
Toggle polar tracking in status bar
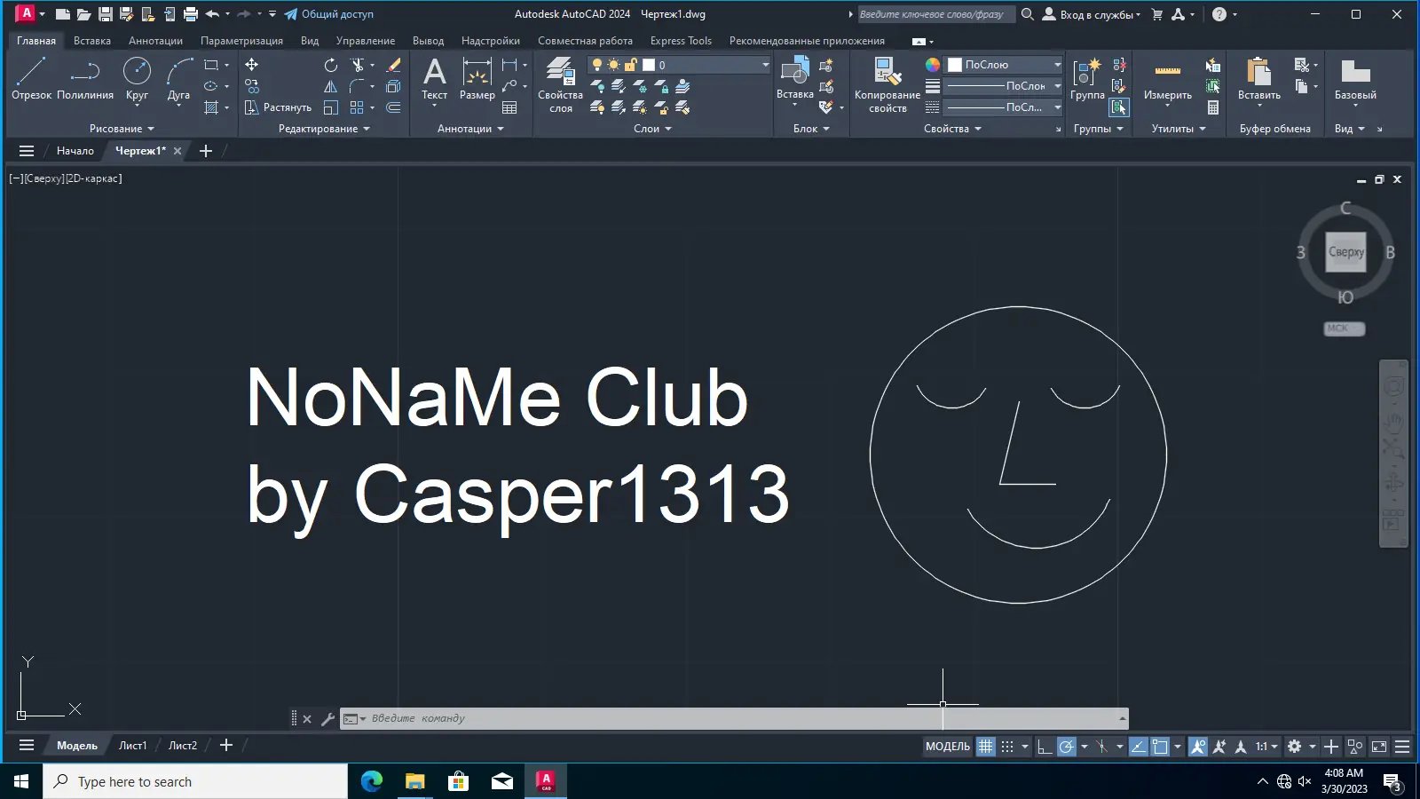tap(1066, 747)
